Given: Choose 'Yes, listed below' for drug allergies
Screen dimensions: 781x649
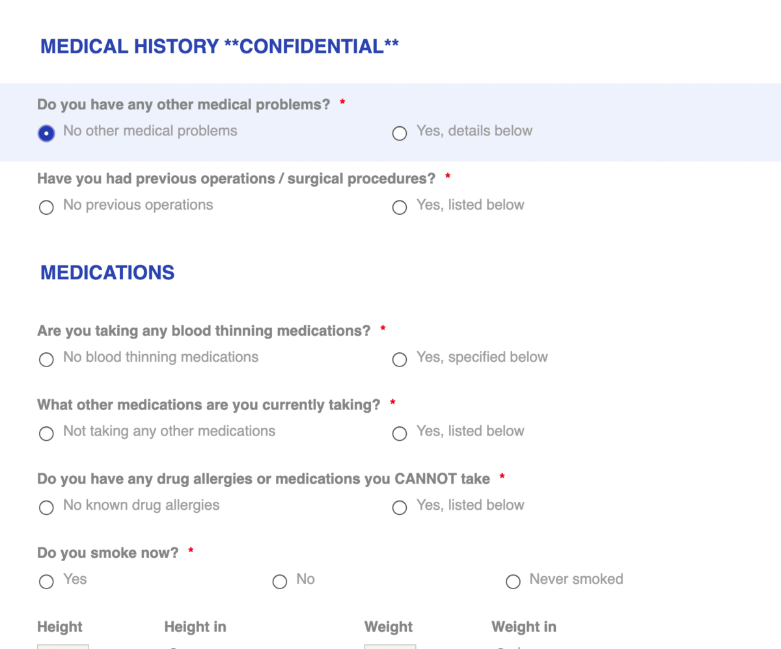Looking at the screenshot, I should [x=399, y=508].
